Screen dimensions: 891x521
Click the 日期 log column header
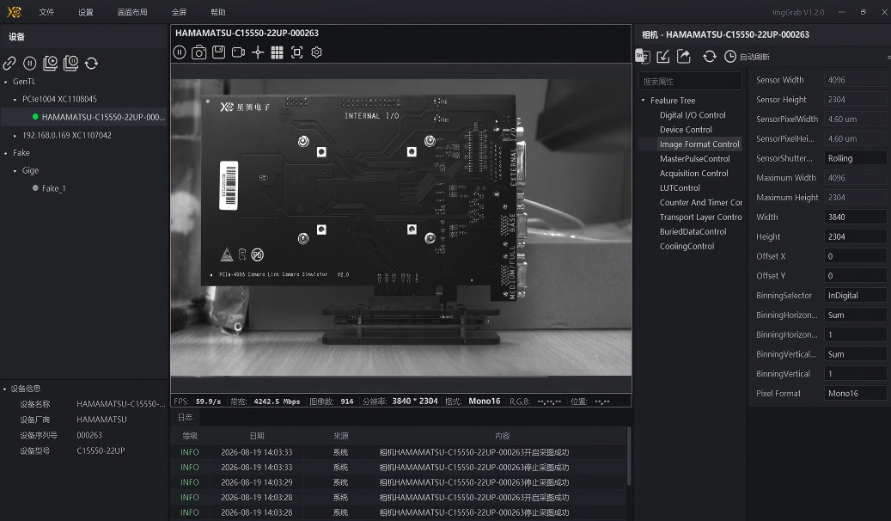[x=257, y=436]
